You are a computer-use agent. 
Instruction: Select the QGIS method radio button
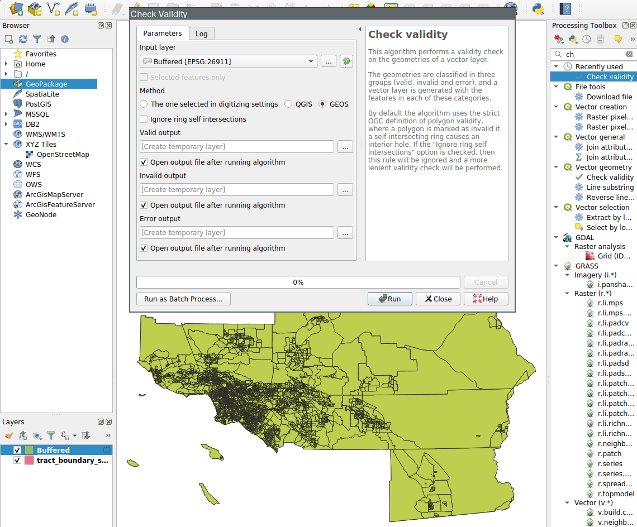(288, 104)
